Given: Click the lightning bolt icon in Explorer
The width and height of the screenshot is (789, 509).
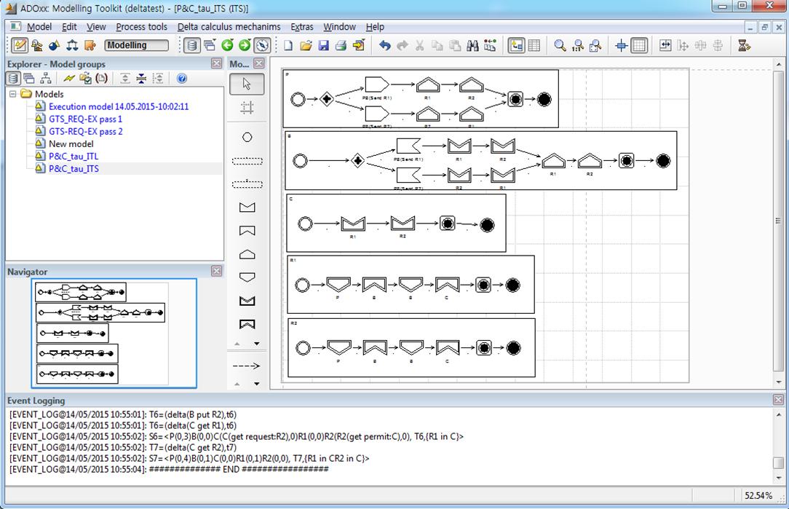Looking at the screenshot, I should coord(69,78).
